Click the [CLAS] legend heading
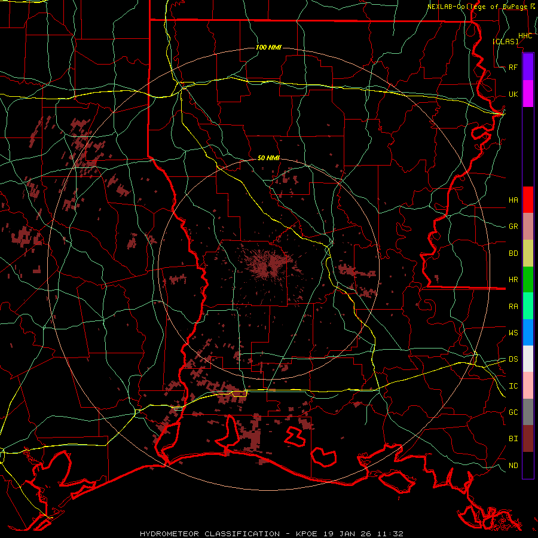The width and height of the screenshot is (538, 538). [x=505, y=41]
